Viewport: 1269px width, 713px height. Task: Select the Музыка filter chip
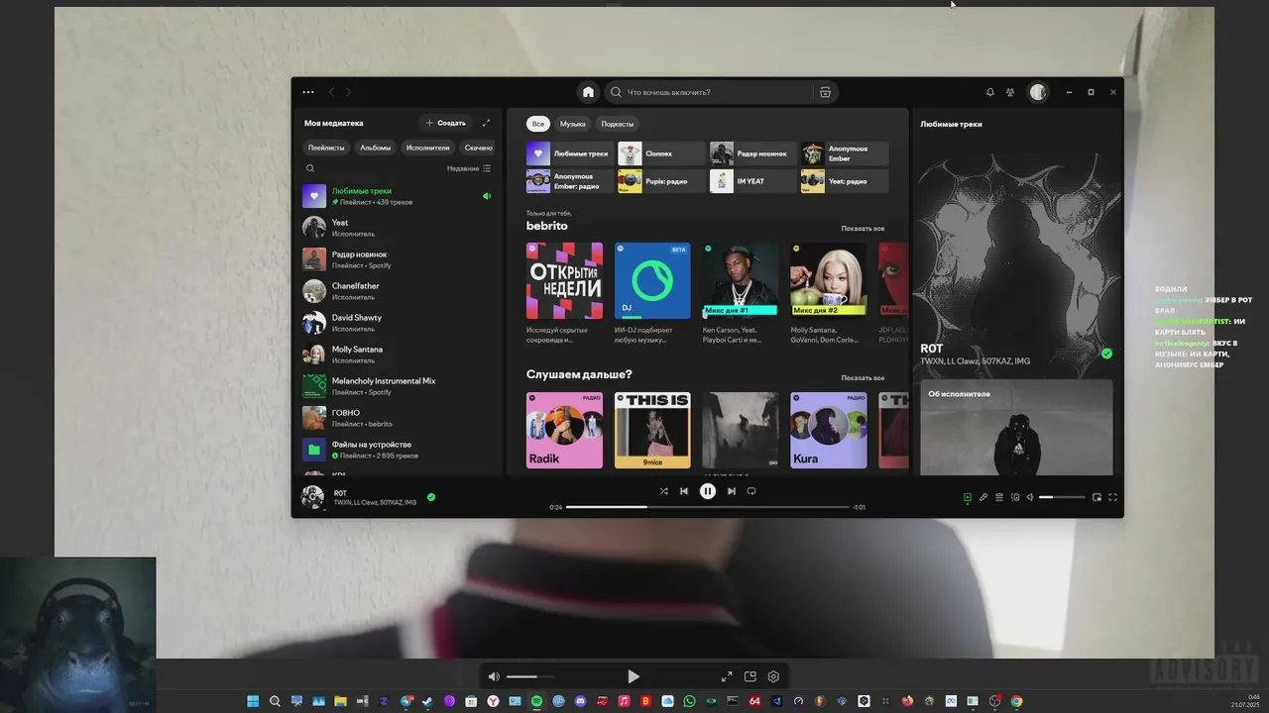click(573, 124)
